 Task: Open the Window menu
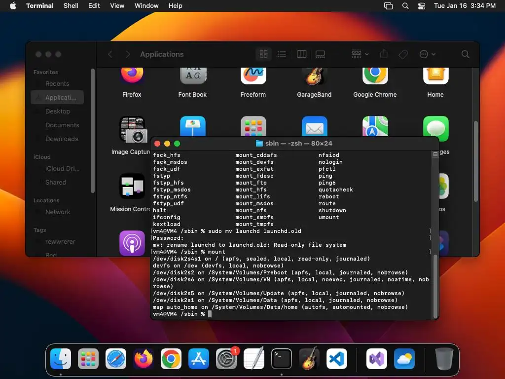tap(146, 6)
